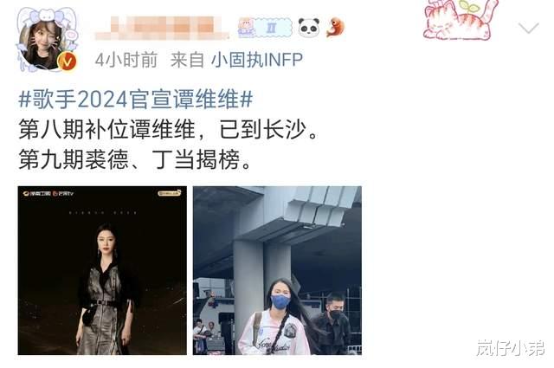Click the post text 第八期补位谭维维
Viewport: 554px width, 368px height.
(107, 129)
